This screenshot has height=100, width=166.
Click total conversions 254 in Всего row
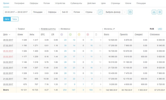coord(65,90)
